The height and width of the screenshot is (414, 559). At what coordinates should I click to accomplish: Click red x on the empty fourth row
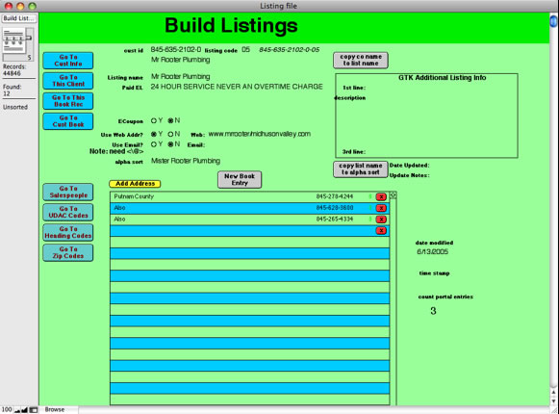click(x=381, y=230)
